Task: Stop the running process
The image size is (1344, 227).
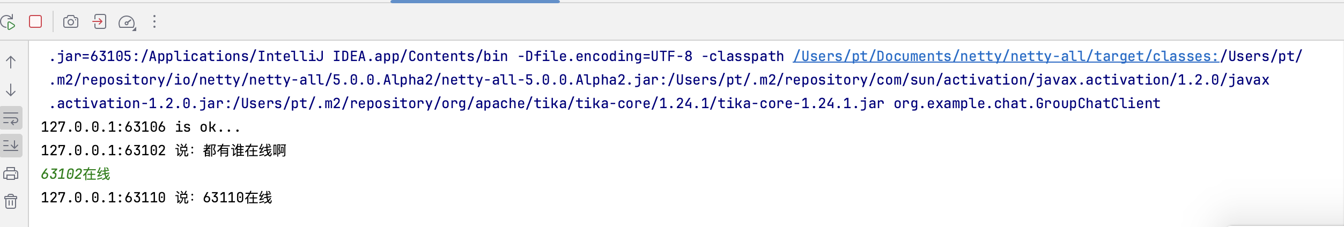Action: 35,21
